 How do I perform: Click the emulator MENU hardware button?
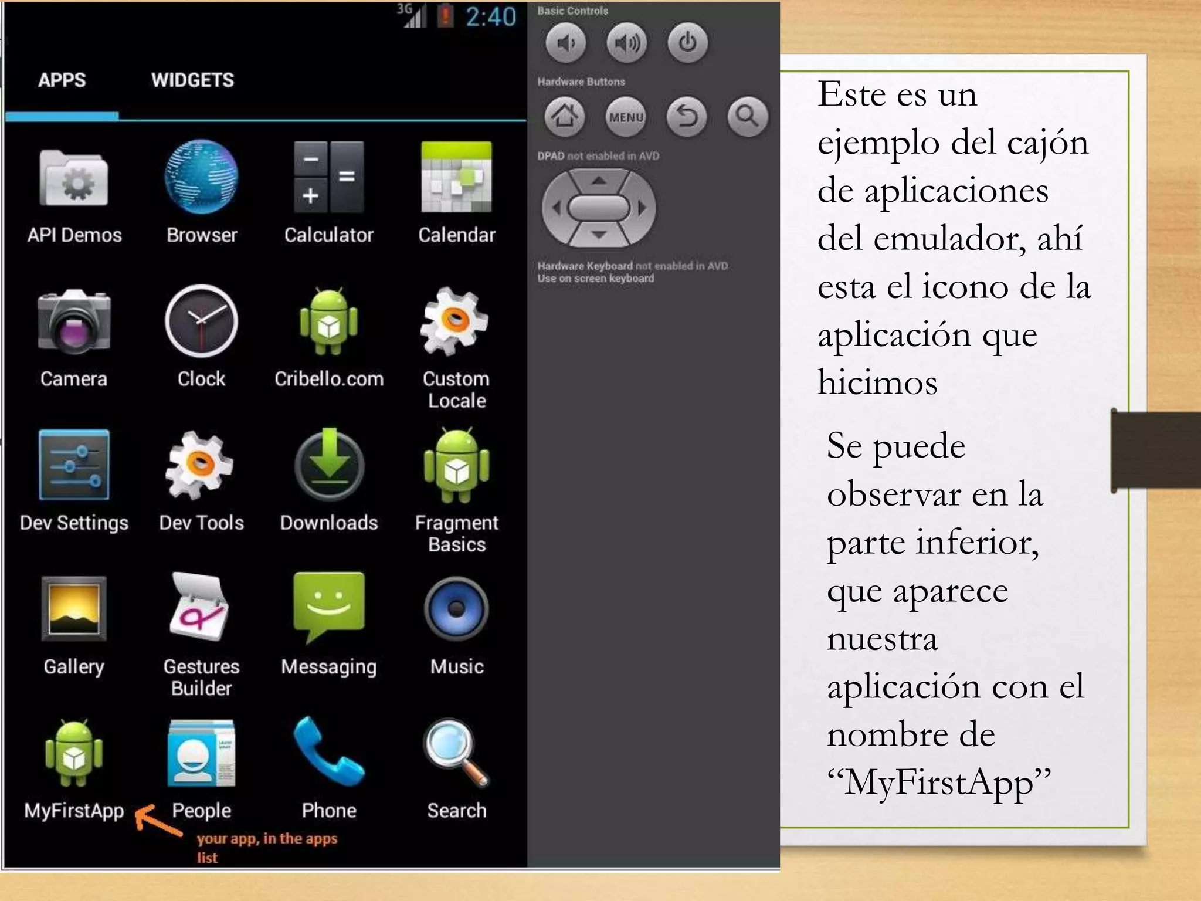click(626, 116)
